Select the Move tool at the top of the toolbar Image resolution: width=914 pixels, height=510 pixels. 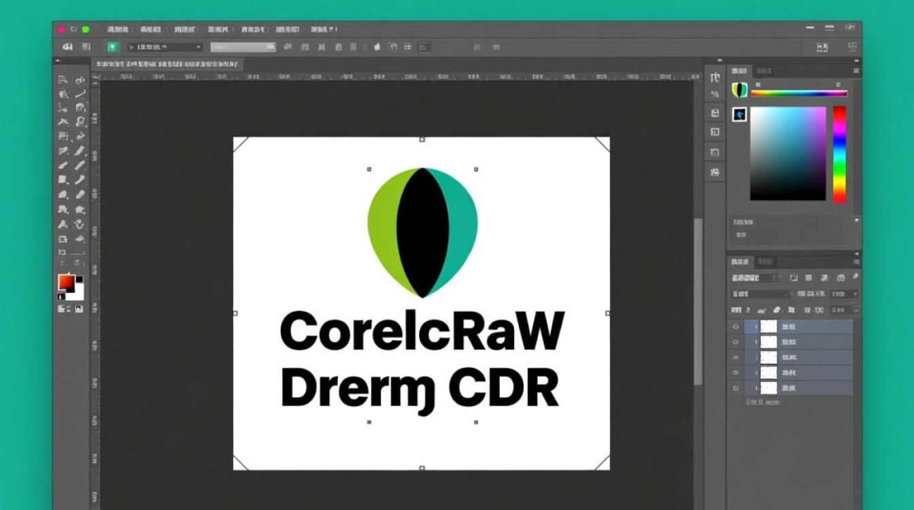coord(64,80)
